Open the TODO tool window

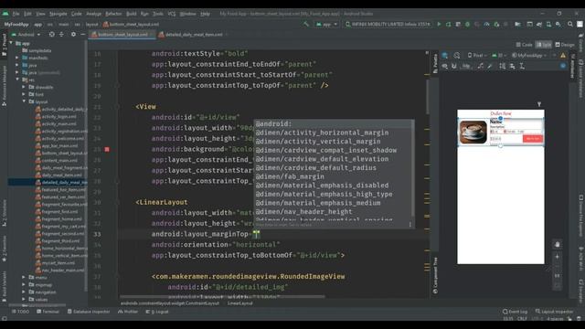click(x=20, y=312)
